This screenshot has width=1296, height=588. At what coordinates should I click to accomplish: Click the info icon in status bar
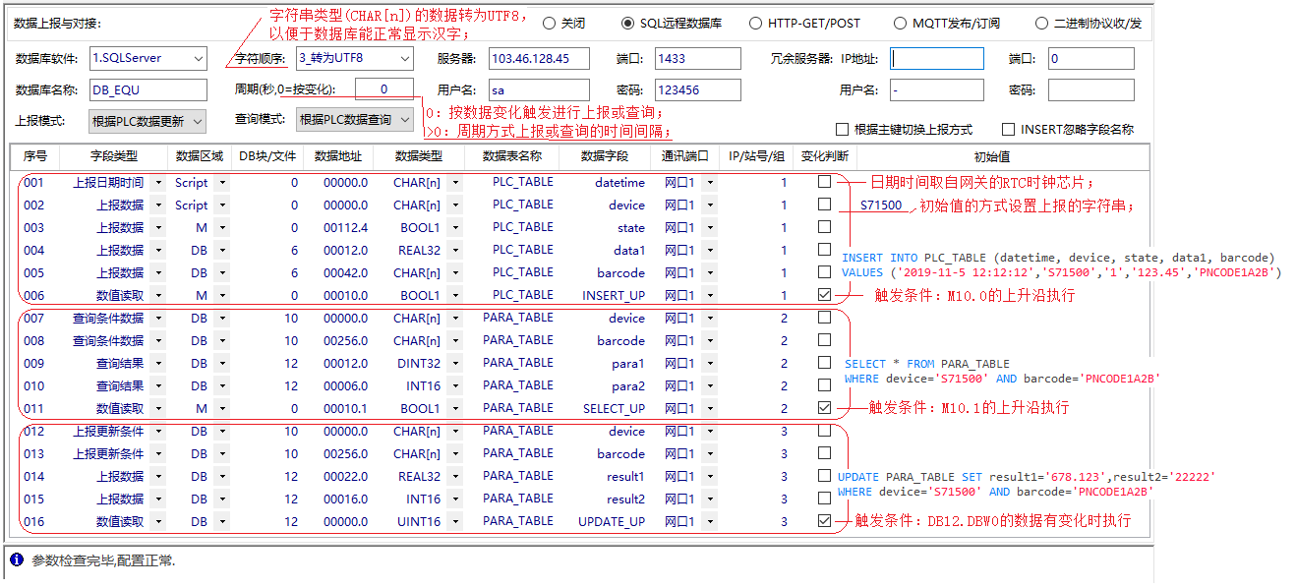pyautogui.click(x=17, y=560)
